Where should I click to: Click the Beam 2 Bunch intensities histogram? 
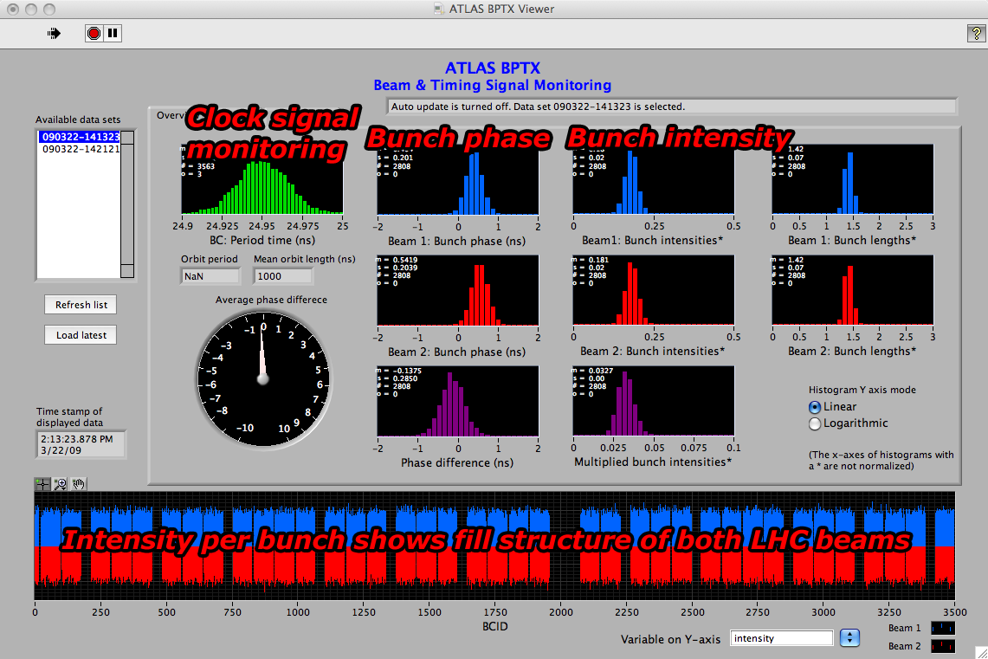(654, 290)
